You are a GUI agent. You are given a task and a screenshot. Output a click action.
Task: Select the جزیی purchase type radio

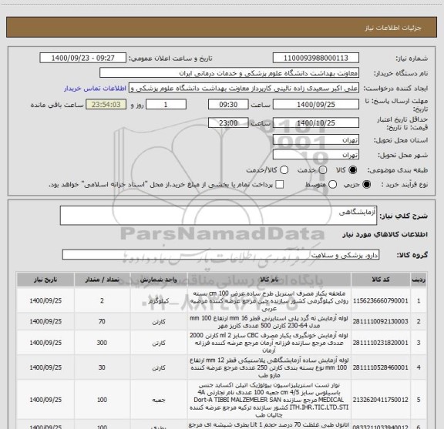point(367,185)
